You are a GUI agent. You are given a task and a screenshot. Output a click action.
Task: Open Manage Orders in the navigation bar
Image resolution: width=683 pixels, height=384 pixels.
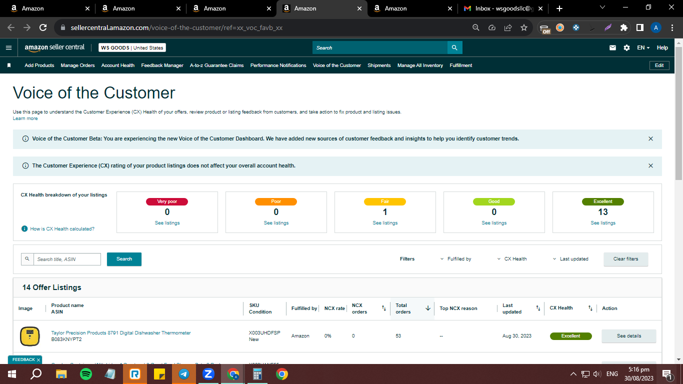click(x=77, y=65)
